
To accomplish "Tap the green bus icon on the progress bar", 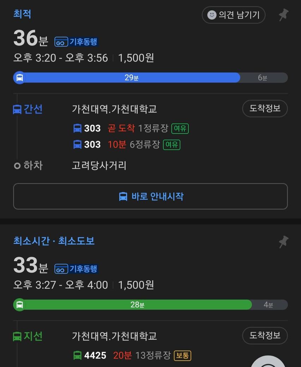I will [x=19, y=305].
